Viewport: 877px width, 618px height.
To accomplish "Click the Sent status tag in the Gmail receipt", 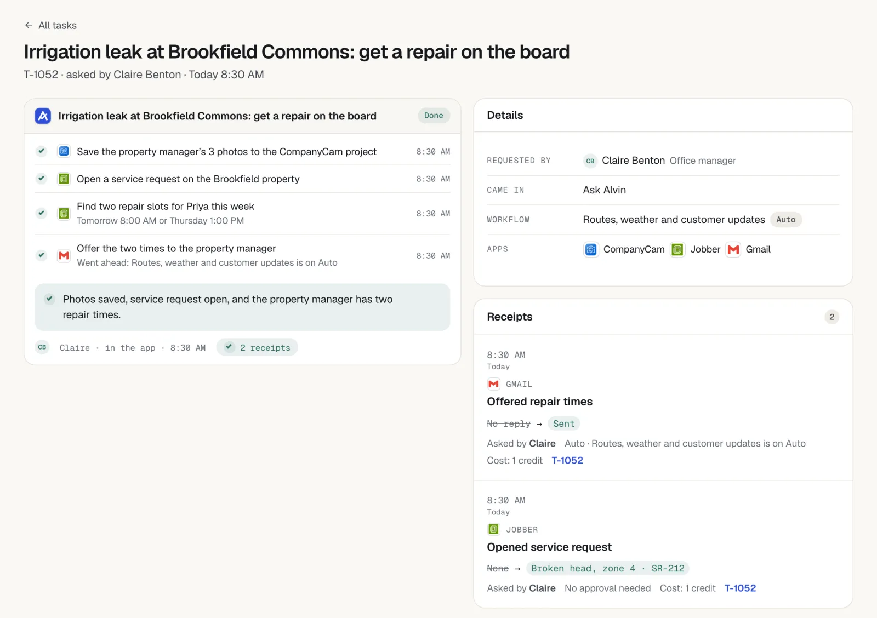I will [564, 424].
